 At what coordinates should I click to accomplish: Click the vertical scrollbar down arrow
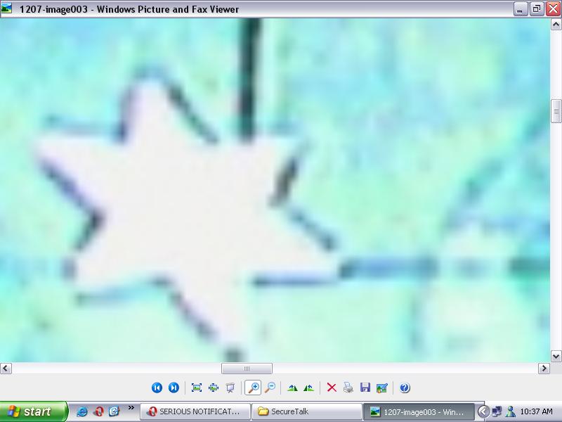point(556,357)
